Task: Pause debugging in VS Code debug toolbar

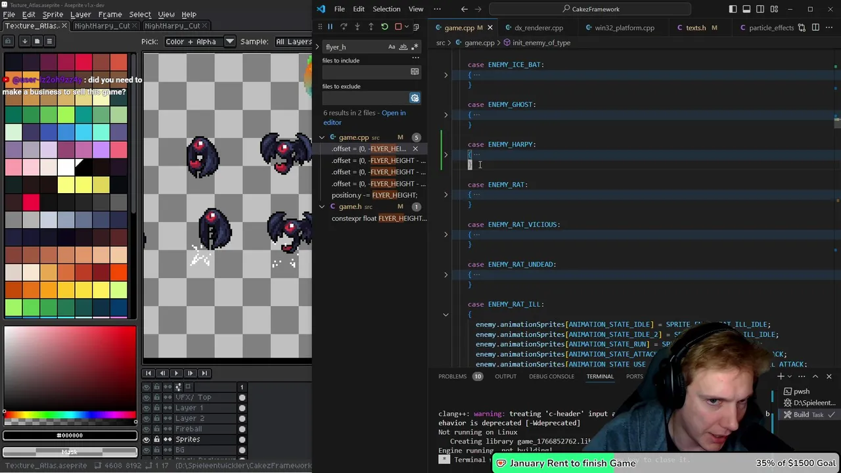Action: click(330, 27)
